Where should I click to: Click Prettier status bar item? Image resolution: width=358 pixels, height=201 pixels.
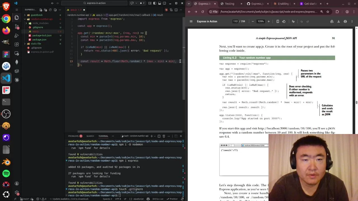[x=172, y=199]
